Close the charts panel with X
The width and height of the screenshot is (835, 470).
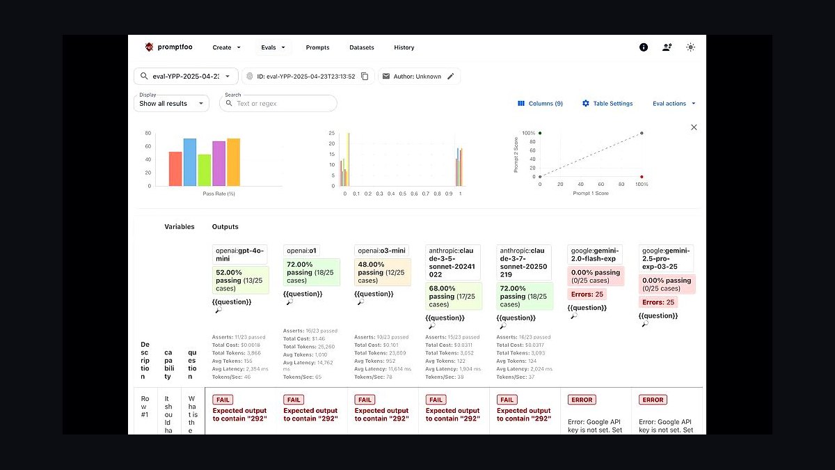tap(694, 127)
